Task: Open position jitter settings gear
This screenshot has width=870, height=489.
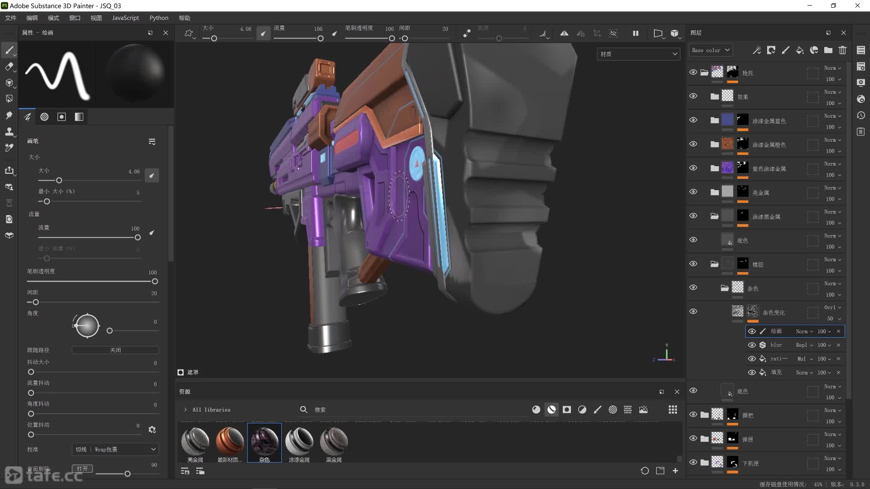Action: click(x=152, y=429)
